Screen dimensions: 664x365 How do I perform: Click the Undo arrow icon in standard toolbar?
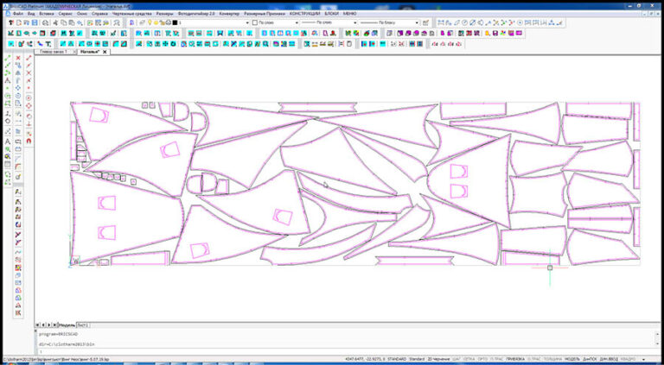(80, 22)
